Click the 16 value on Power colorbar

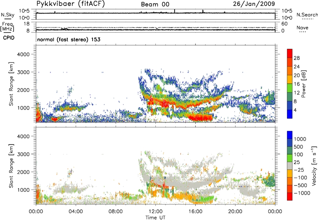coord(297,84)
